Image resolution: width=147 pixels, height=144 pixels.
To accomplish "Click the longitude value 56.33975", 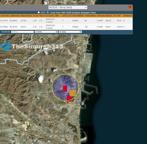I will (x=13, y=21).
